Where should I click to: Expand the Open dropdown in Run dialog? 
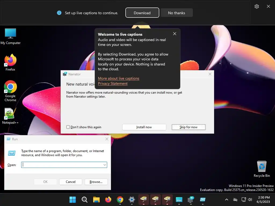coord(105,165)
